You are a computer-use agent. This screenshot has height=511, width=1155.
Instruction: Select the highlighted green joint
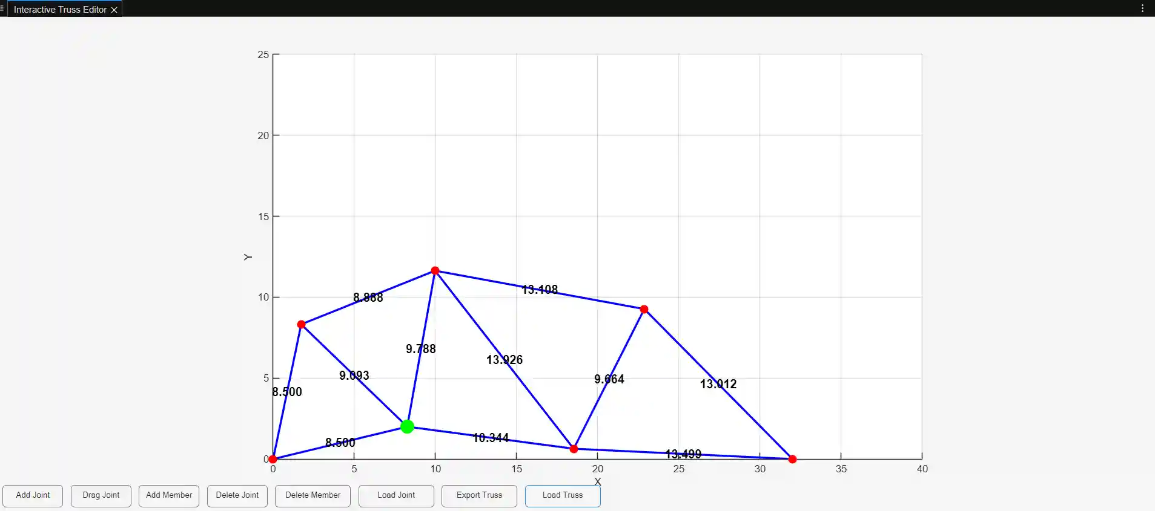[407, 426]
